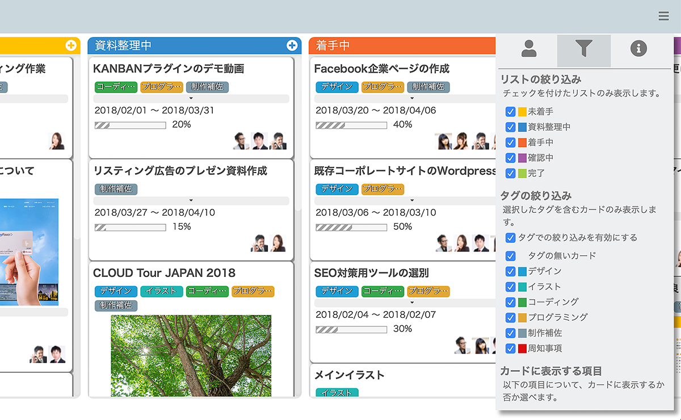
Task: Click the 40% progress bar on Facebook card
Action: pos(351,125)
